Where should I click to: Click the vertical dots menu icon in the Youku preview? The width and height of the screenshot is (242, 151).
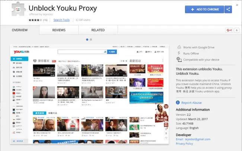point(163,60)
